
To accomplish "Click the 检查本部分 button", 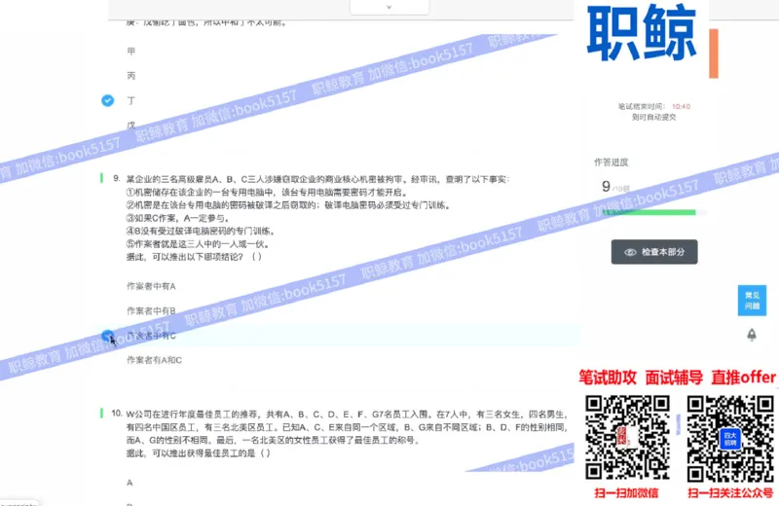I will coord(653,252).
